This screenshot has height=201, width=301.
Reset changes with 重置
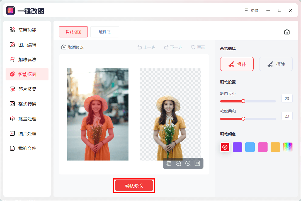pos(198,47)
